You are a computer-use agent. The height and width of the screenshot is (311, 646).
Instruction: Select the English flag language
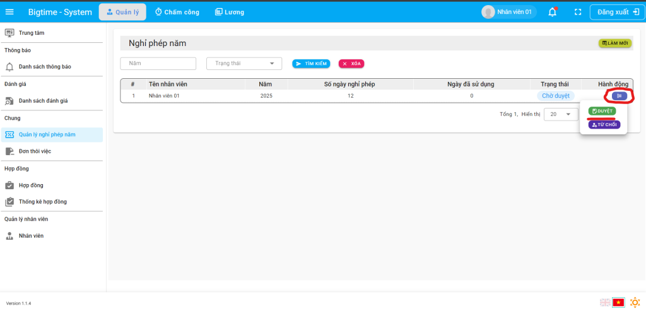click(605, 302)
